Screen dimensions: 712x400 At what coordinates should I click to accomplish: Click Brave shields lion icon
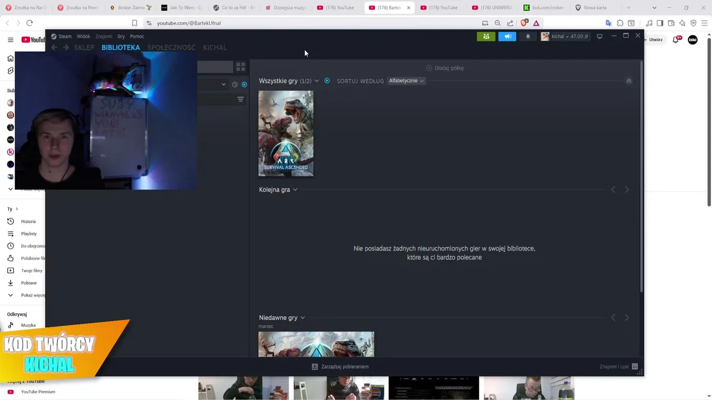523,23
